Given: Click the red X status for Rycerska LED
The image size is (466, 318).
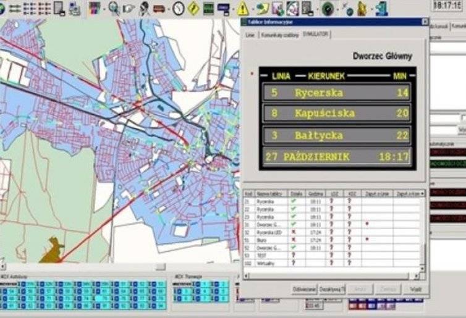Looking at the screenshot, I should (x=293, y=231).
